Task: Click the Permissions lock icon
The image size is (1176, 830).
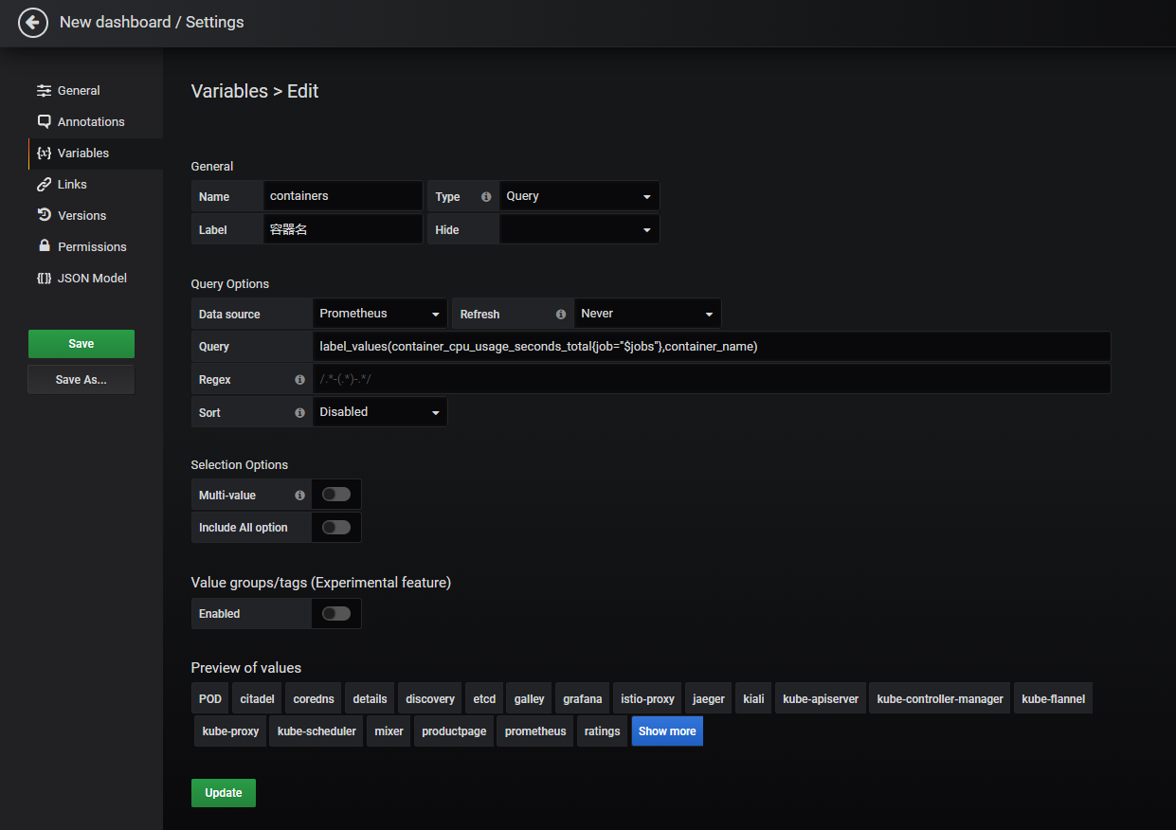Action: coord(44,246)
